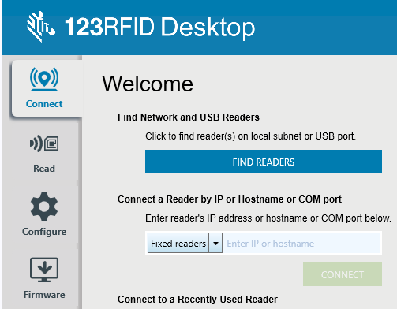Click the Welcome heading
Viewport: 397px width, 309px height.
point(148,84)
